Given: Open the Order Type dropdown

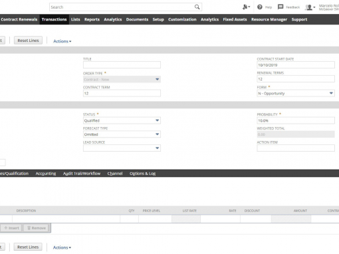Looking at the screenshot, I should [122, 79].
